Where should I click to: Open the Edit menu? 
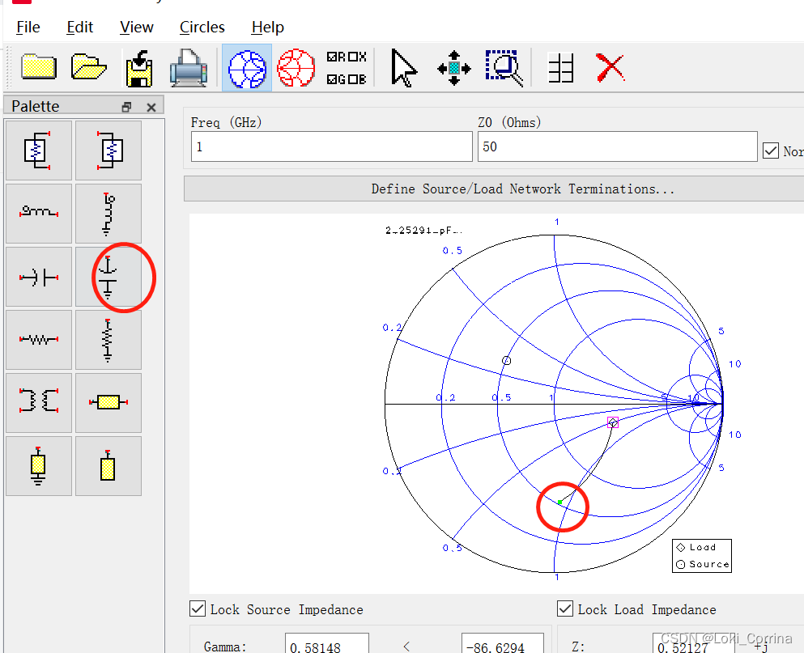[79, 27]
